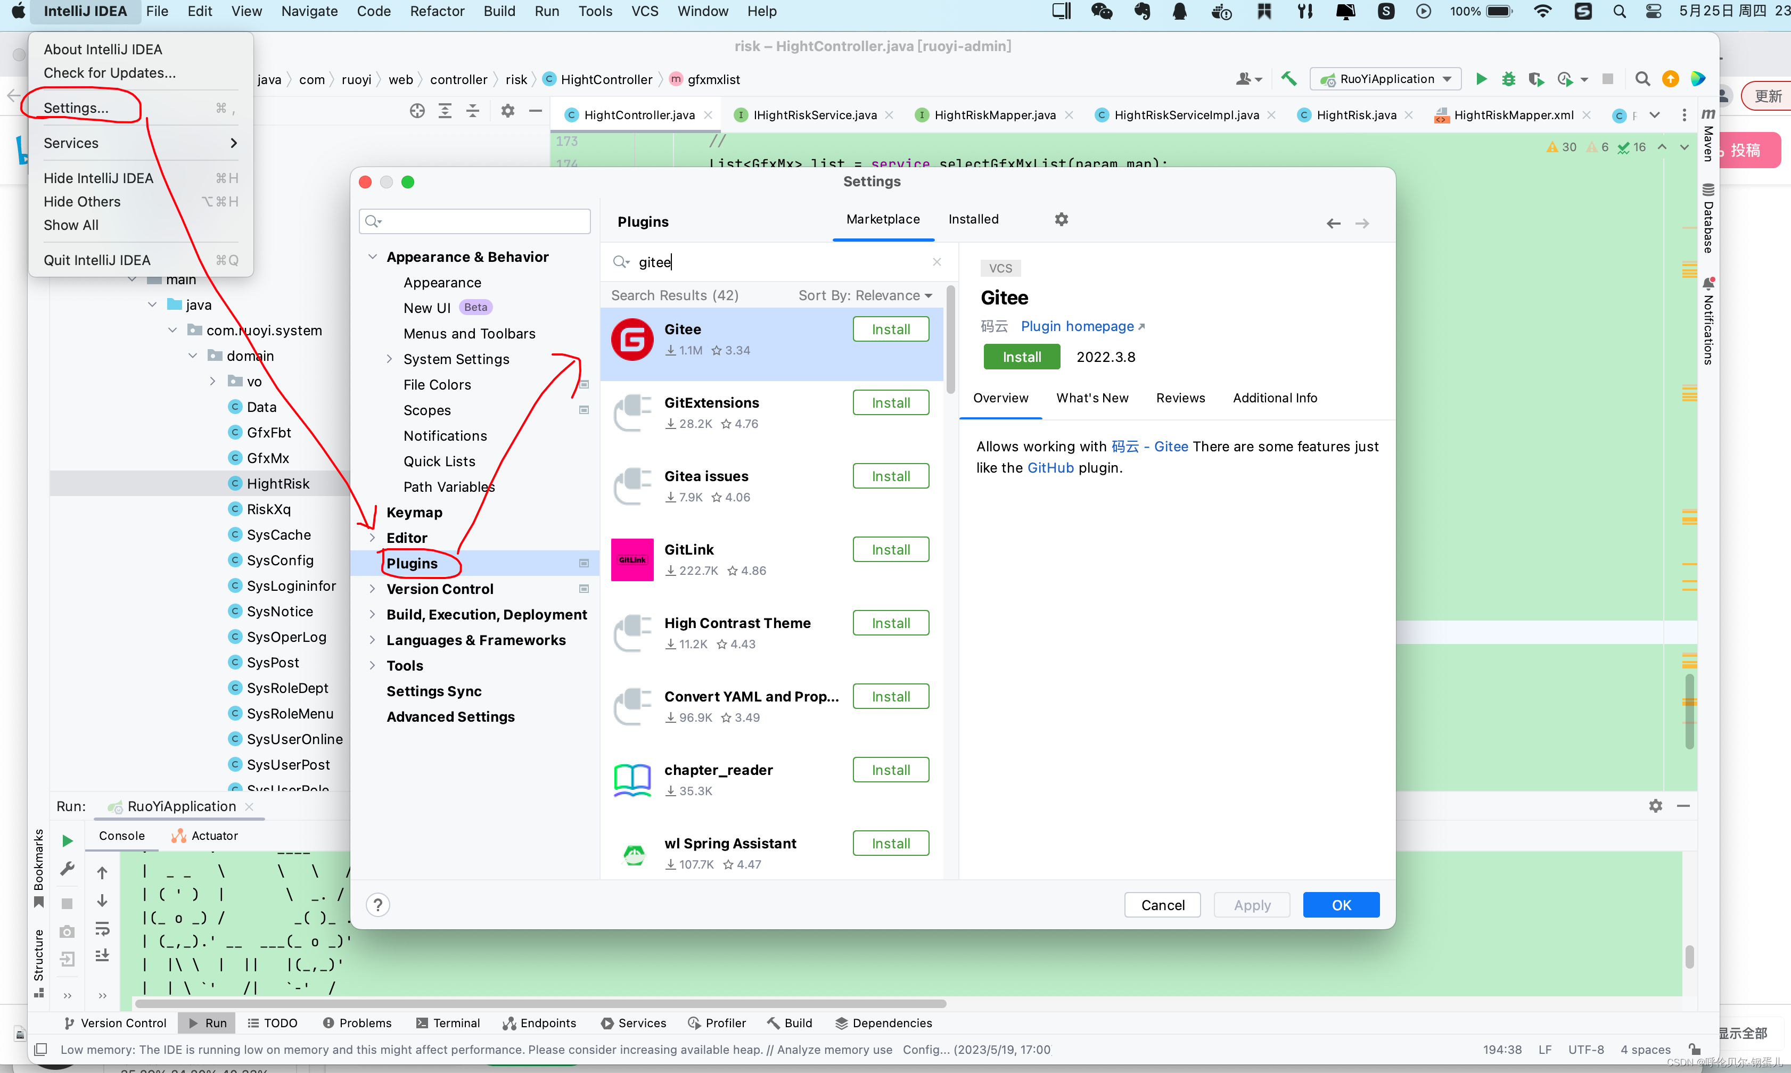This screenshot has height=1073, width=1791.
Task: Click the Settings search input field
Action: pos(474,220)
